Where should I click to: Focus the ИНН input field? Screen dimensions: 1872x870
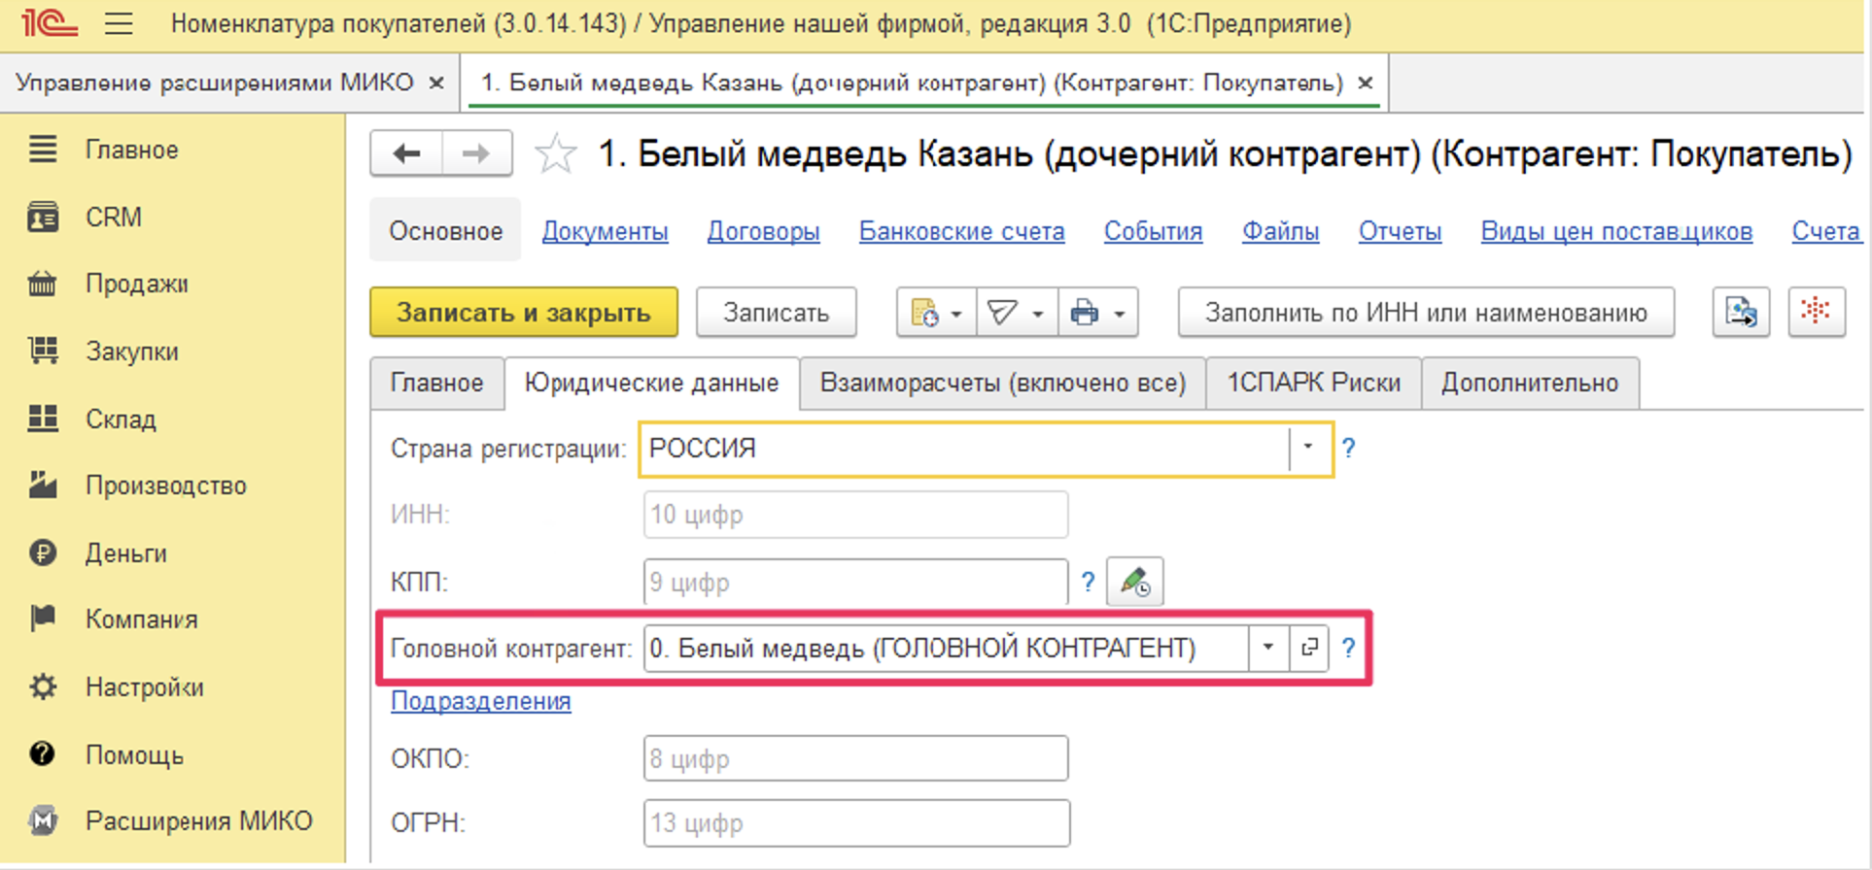click(x=855, y=515)
